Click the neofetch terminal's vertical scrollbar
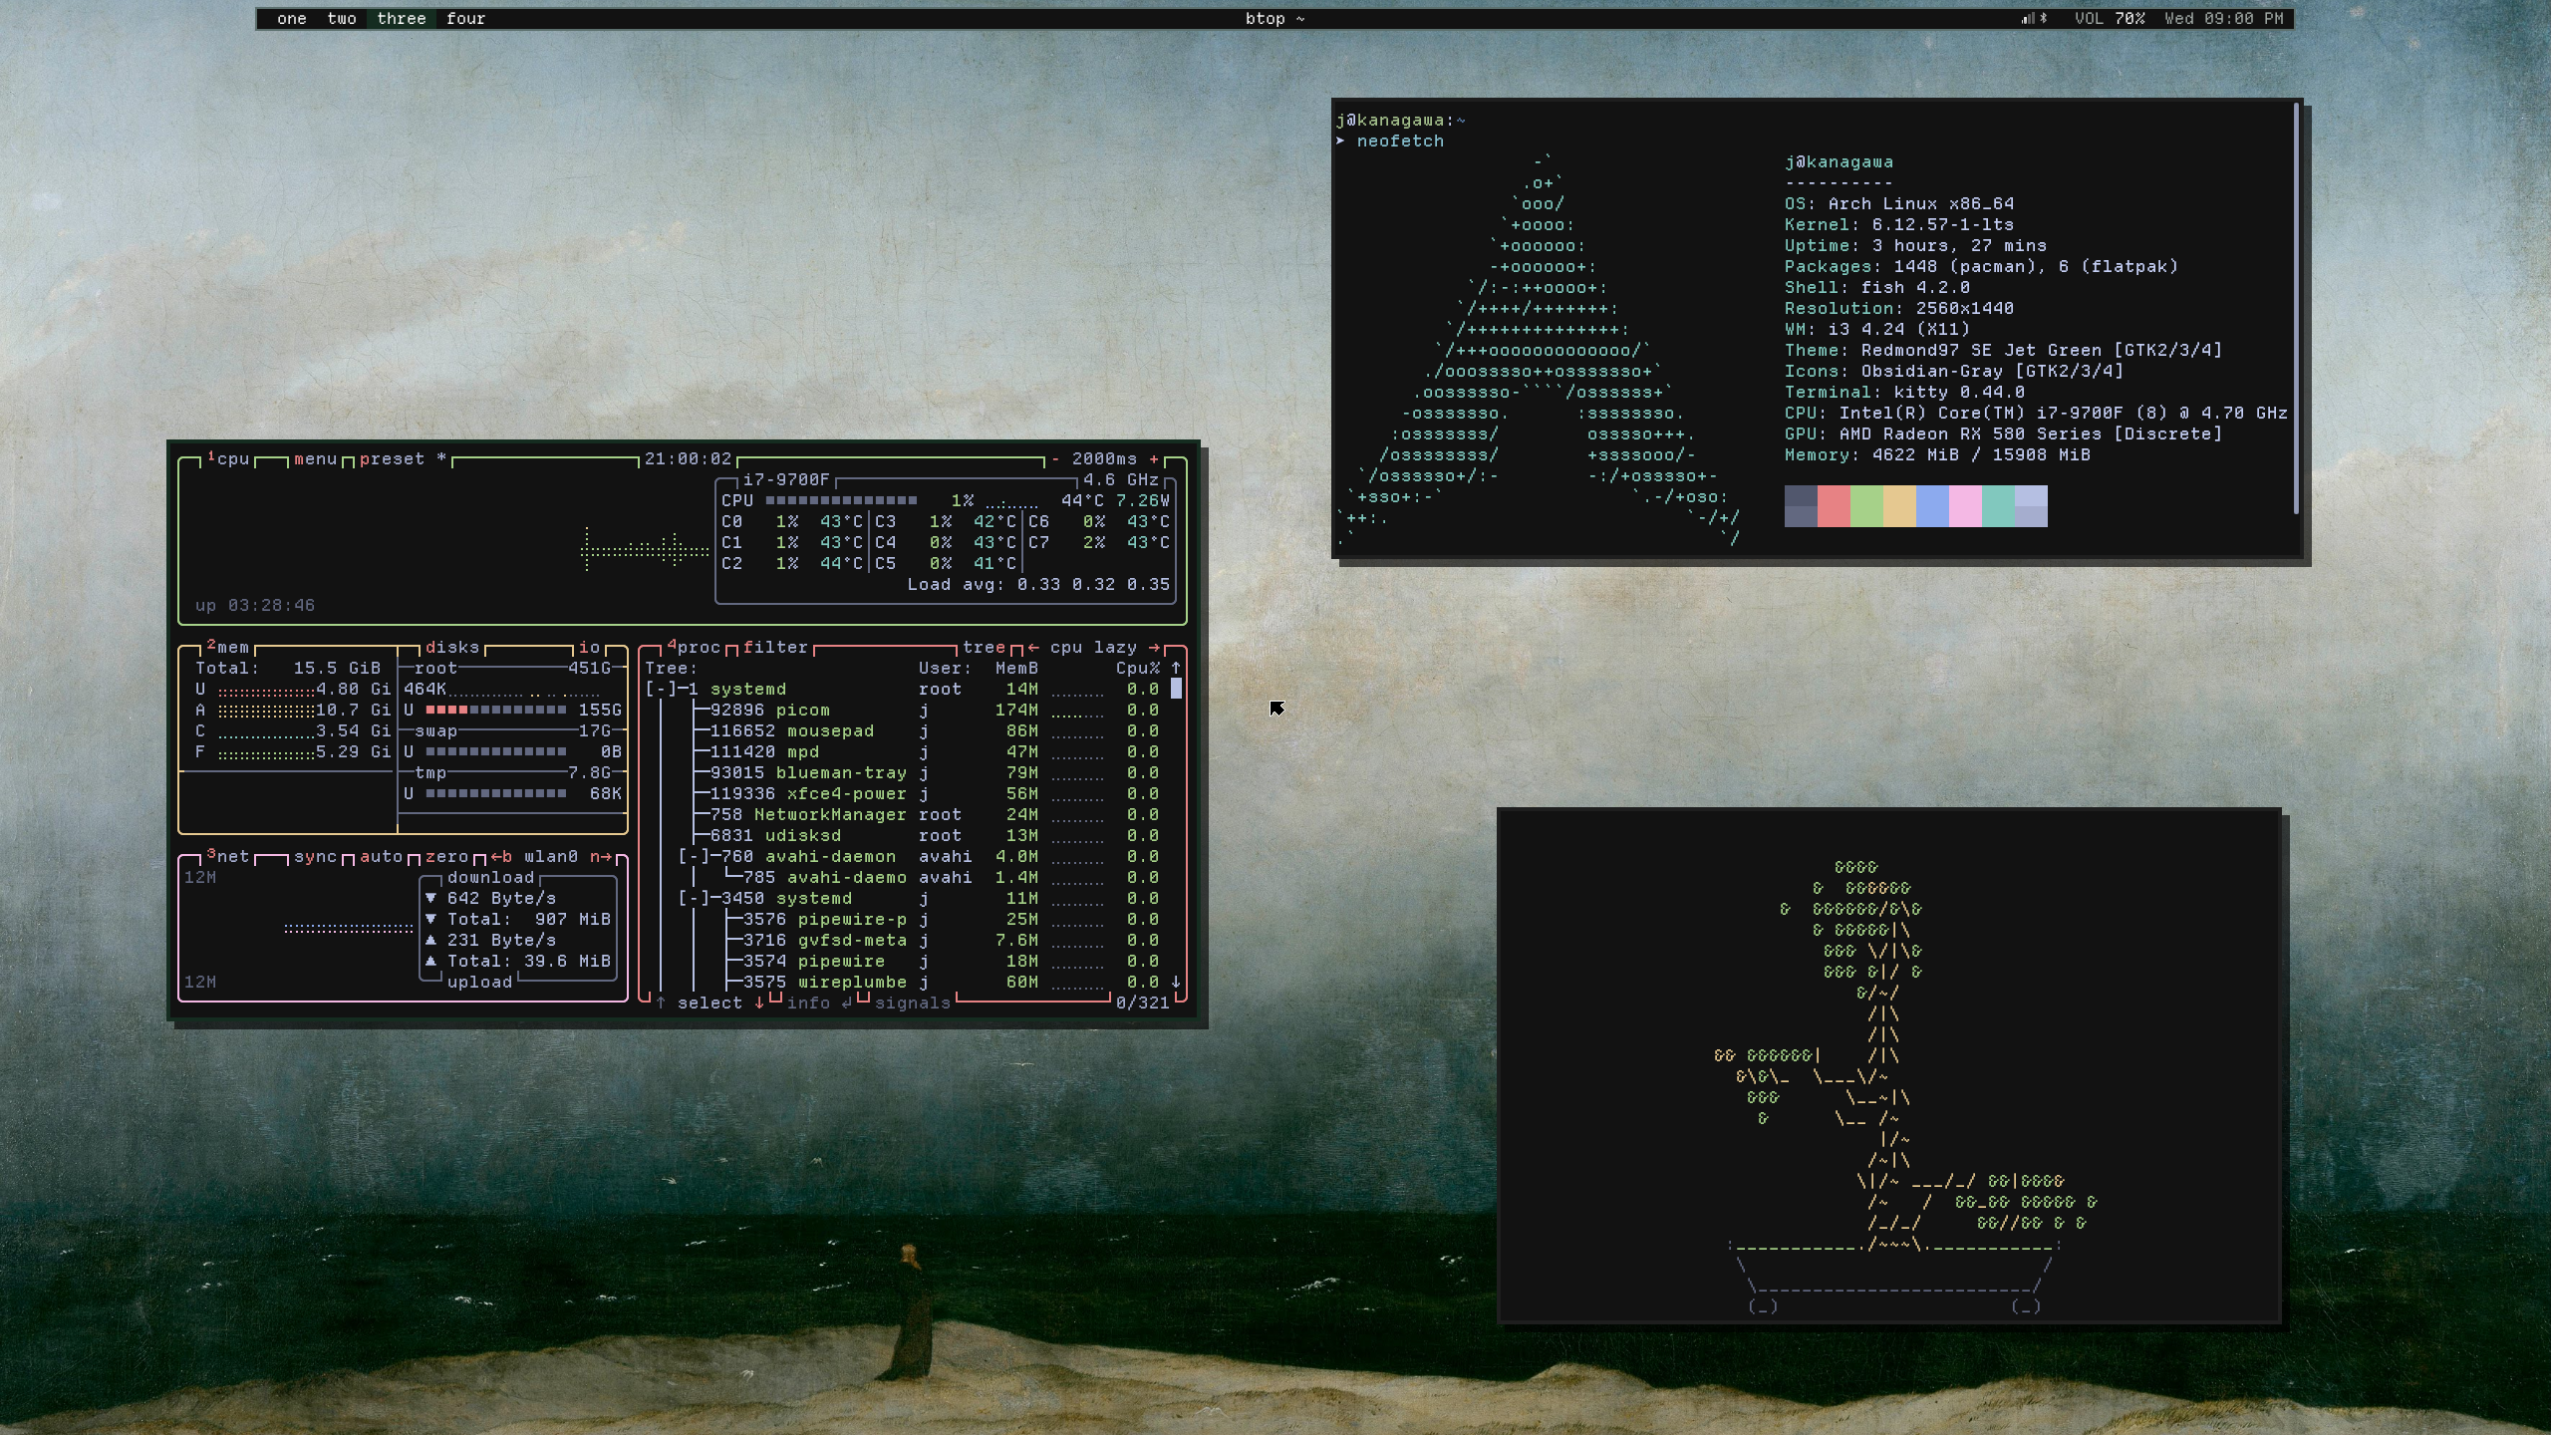 (2297, 308)
